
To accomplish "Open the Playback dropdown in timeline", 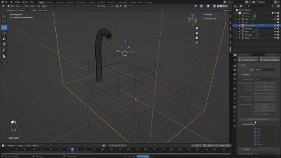I will (12, 146).
